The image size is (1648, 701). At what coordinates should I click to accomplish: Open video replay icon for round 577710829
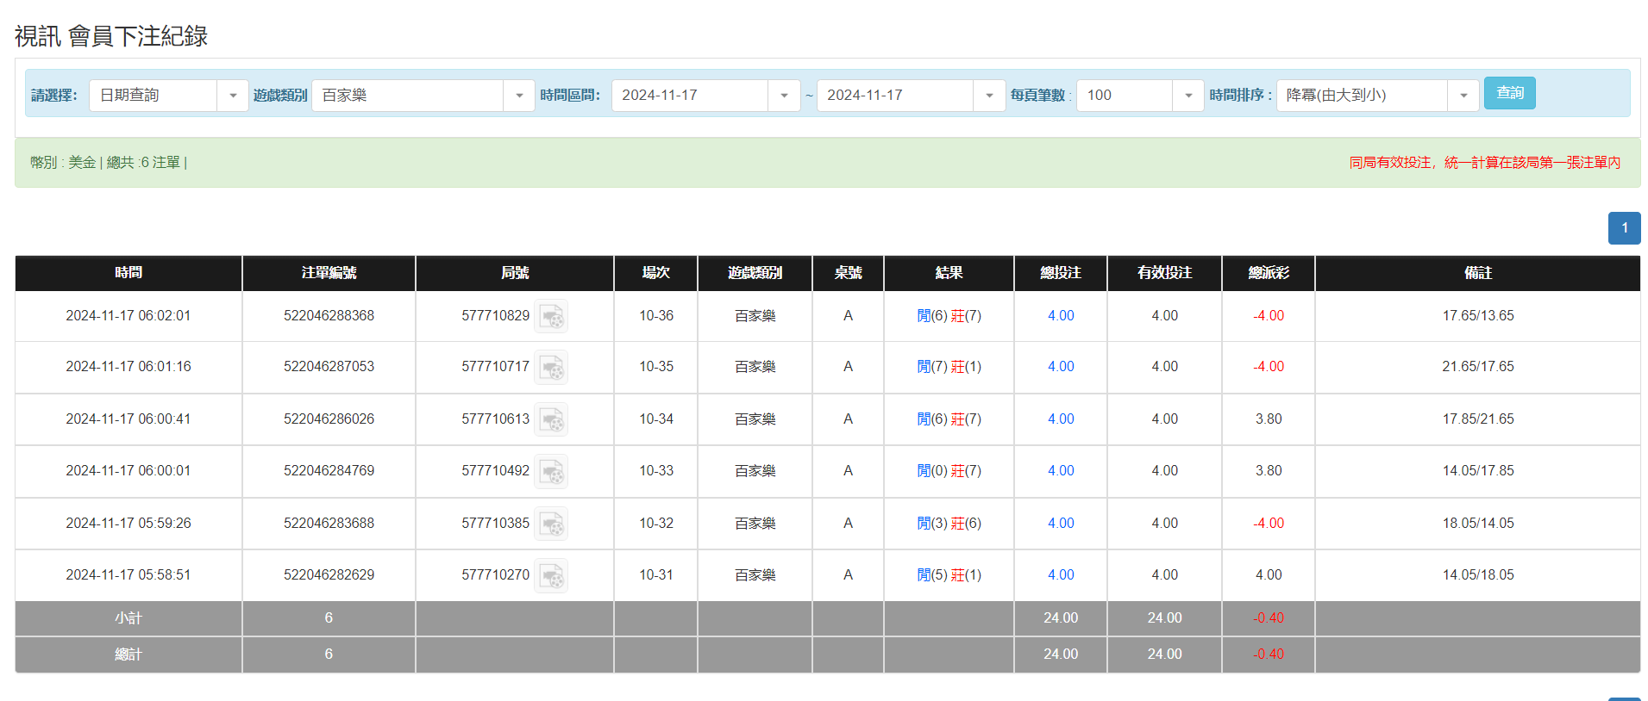click(551, 317)
